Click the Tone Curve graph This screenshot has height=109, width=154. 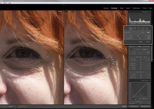point(139,91)
